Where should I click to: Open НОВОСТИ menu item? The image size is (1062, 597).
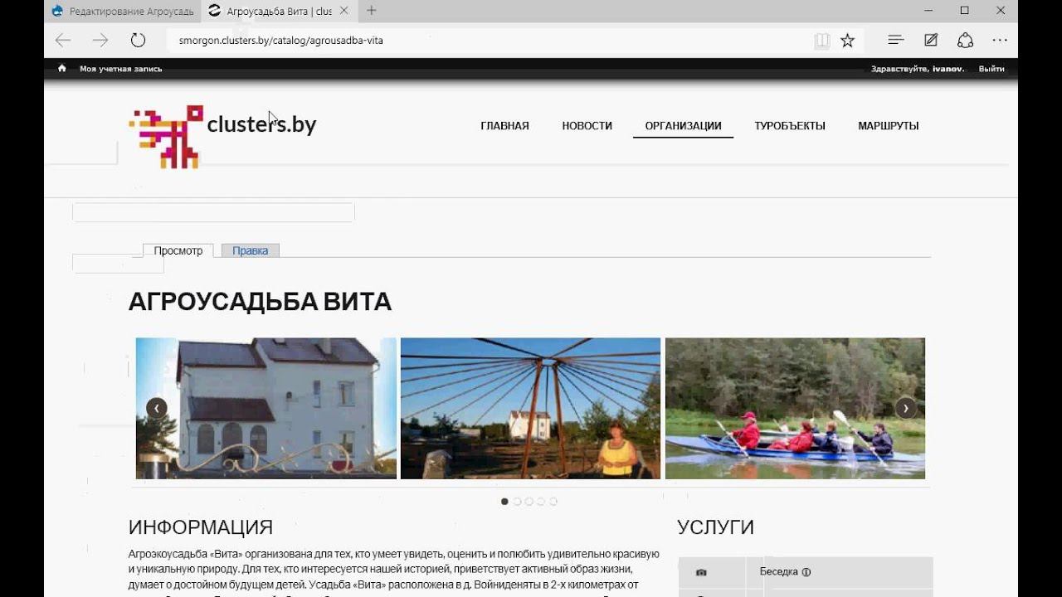pos(587,126)
